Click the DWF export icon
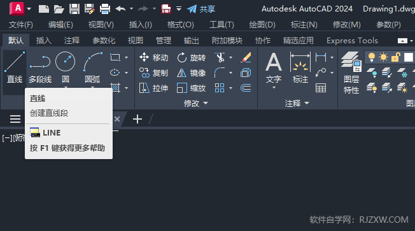The width and height of the screenshot is (415, 231). pos(166,9)
